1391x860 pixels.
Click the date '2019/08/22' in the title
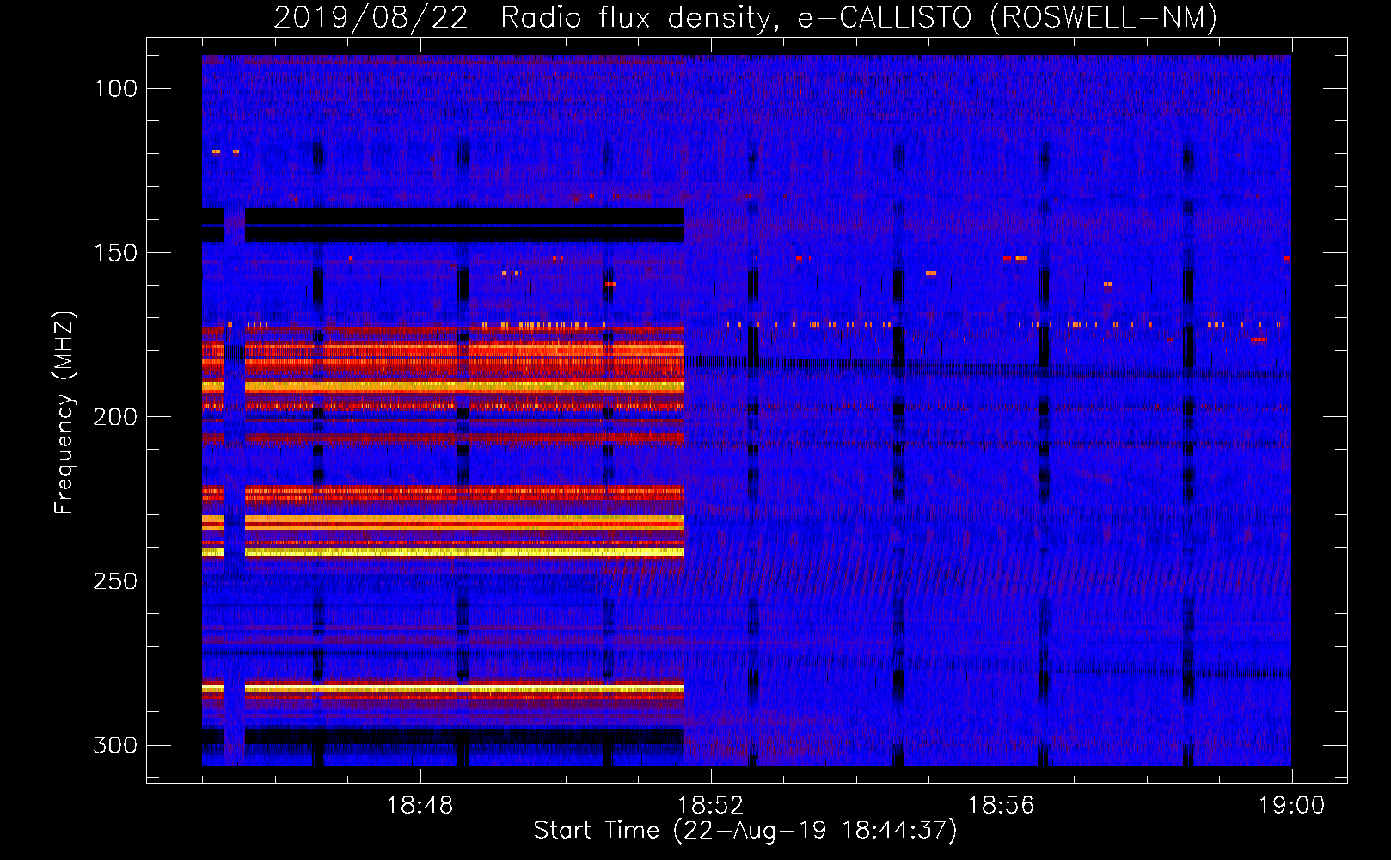tap(371, 18)
